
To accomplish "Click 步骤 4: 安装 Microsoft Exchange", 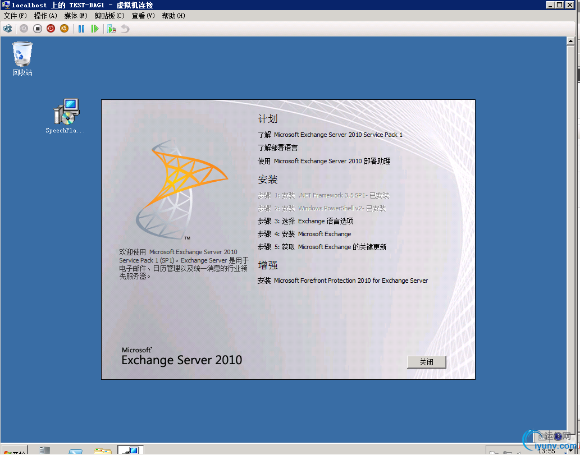I will pos(304,234).
